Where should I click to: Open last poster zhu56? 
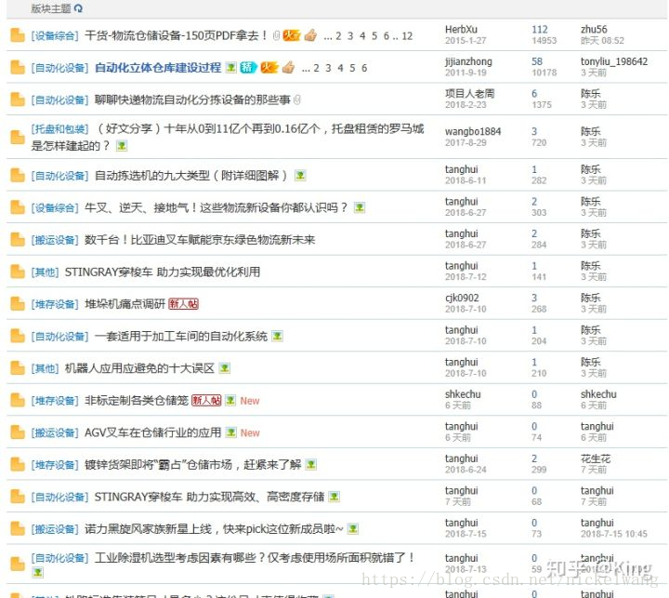point(594,30)
